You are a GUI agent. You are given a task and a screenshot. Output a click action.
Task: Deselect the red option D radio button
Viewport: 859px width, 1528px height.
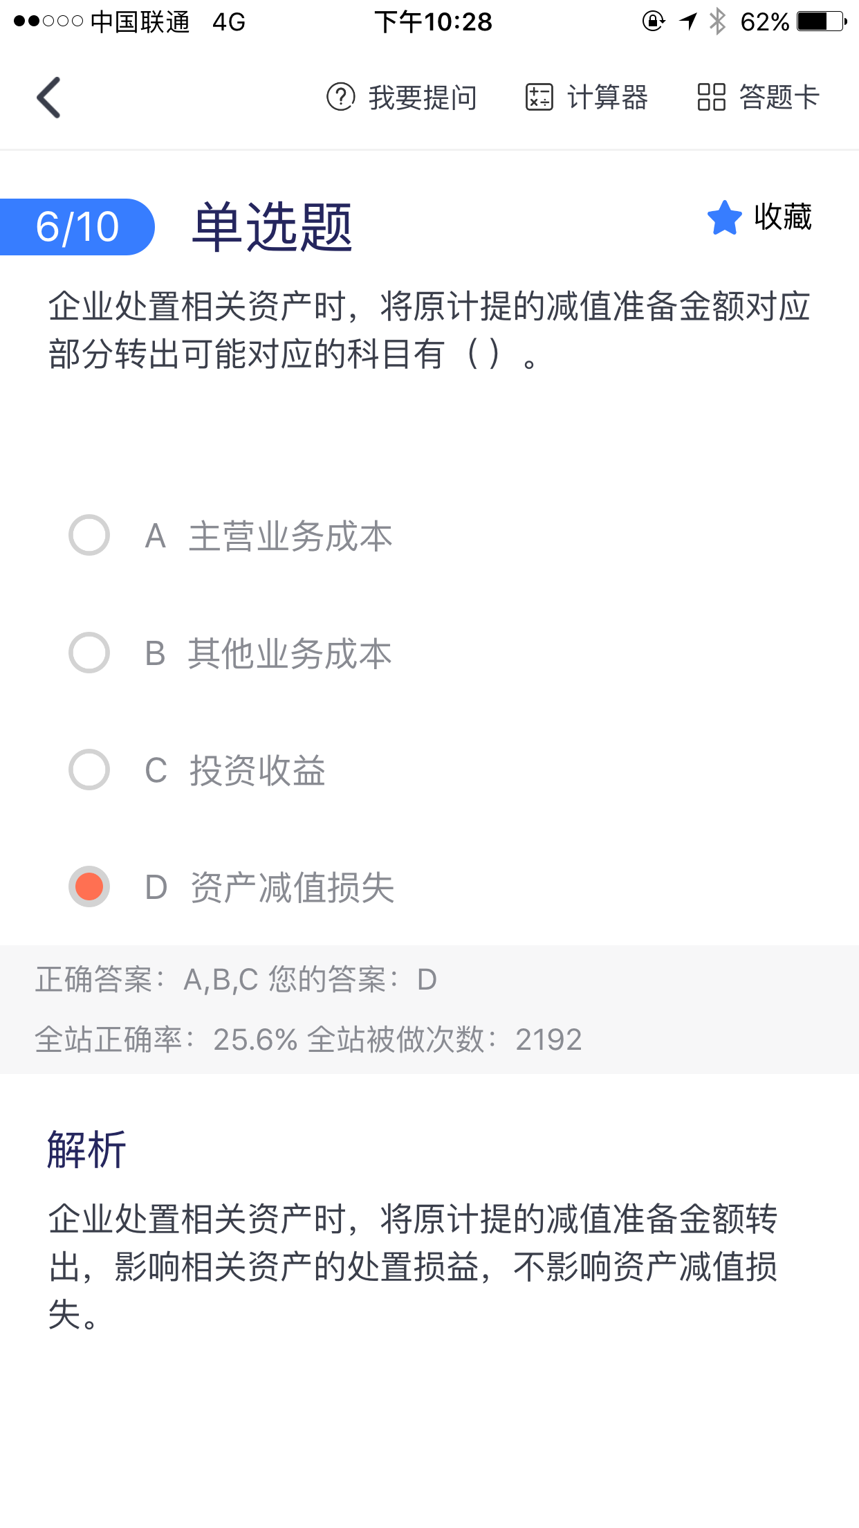tap(89, 886)
